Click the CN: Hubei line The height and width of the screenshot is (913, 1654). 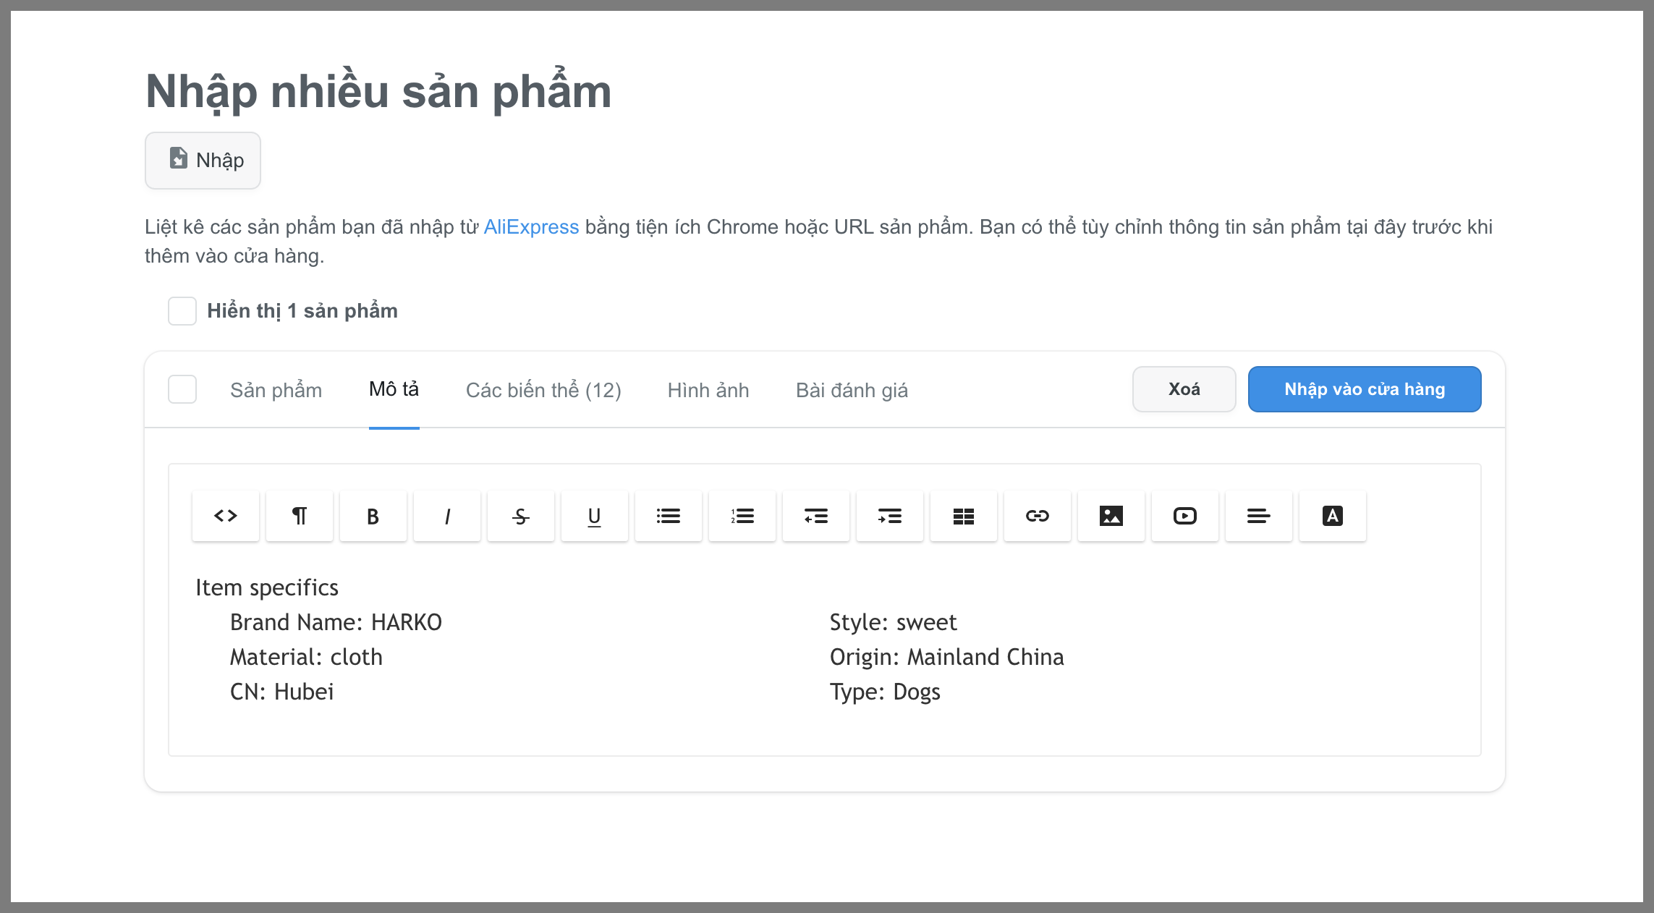281,692
